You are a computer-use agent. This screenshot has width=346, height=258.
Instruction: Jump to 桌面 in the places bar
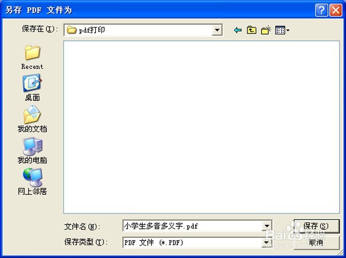click(x=32, y=87)
